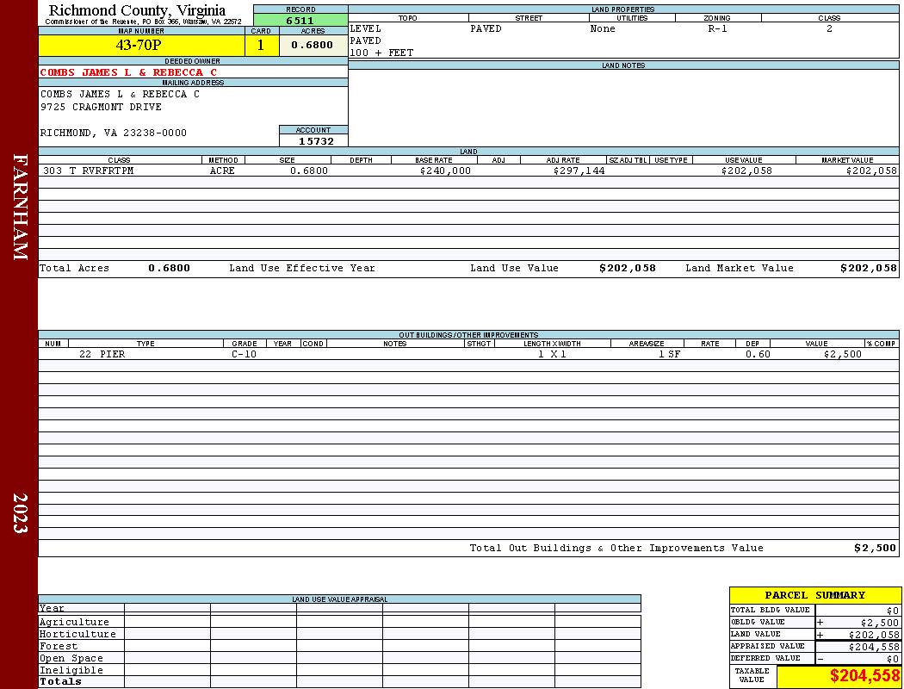Click the acres value 0.6800 at top

(312, 45)
